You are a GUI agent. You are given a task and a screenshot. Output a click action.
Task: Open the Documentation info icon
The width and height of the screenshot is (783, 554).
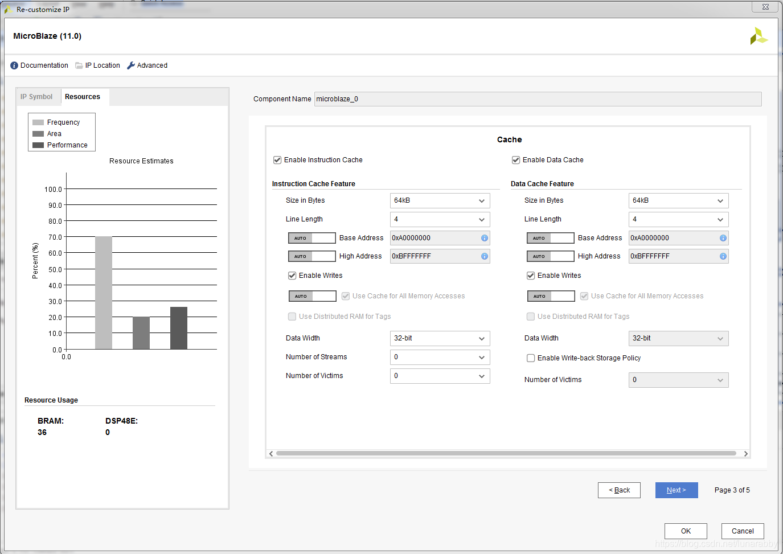[x=14, y=65]
